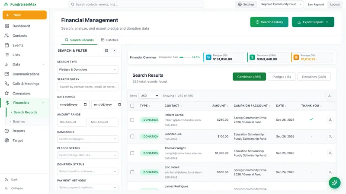Open the floating AI assistant sparkle button
Viewport: 346px width, 194px height.
coord(334,183)
